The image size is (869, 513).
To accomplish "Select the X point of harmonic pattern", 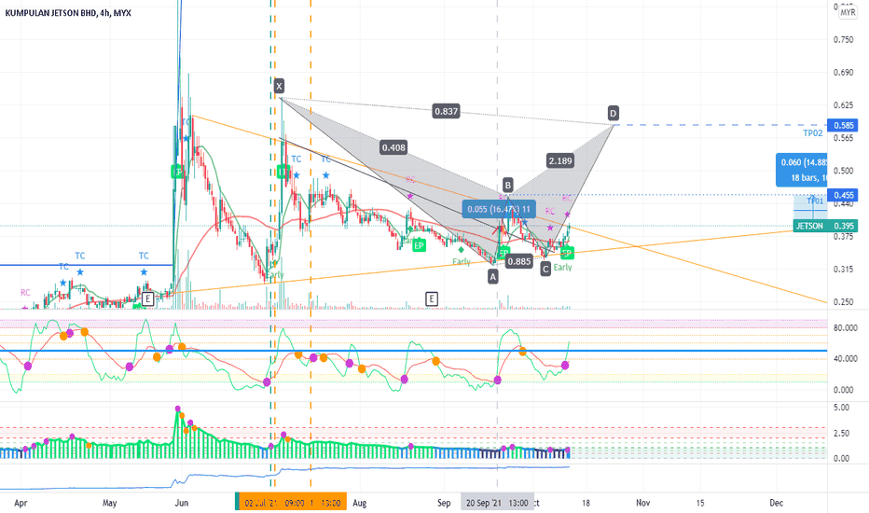I will tap(279, 86).
